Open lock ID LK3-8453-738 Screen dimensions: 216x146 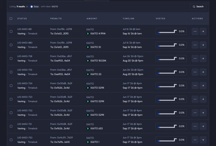point(25,56)
